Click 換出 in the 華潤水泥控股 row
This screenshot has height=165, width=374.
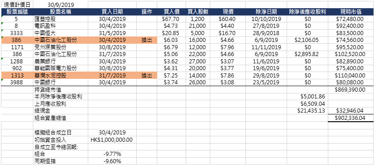tap(147, 76)
